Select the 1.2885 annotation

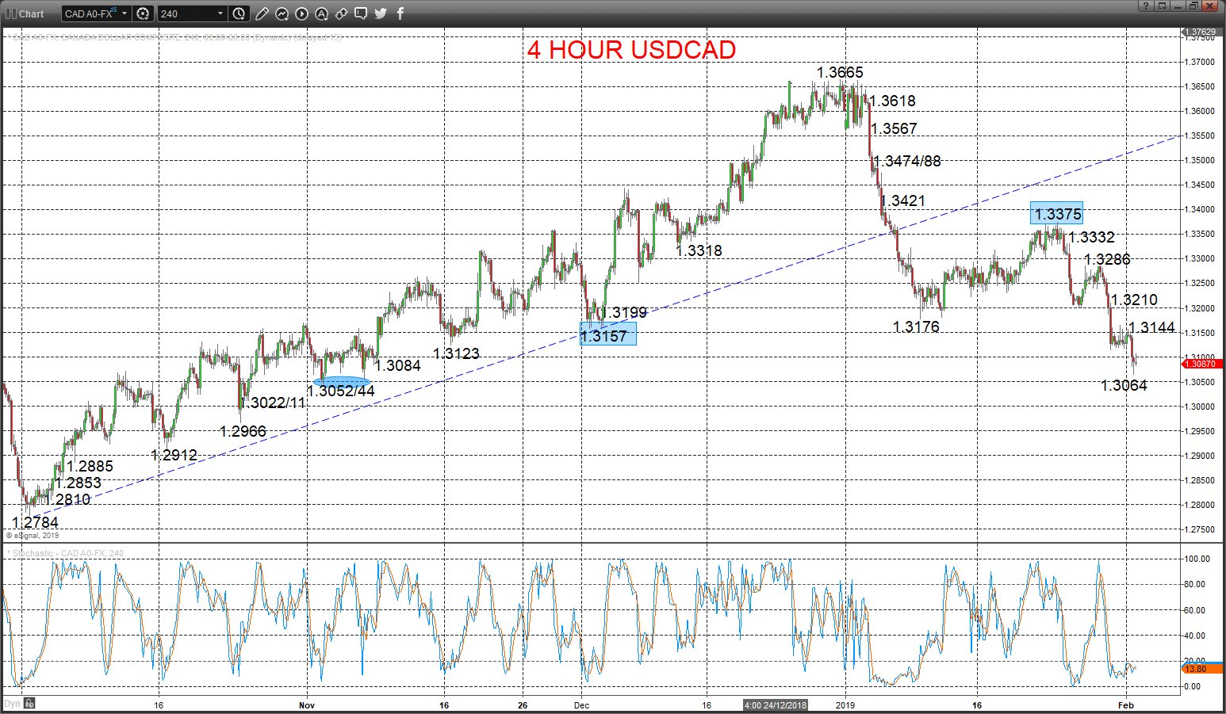click(x=90, y=466)
